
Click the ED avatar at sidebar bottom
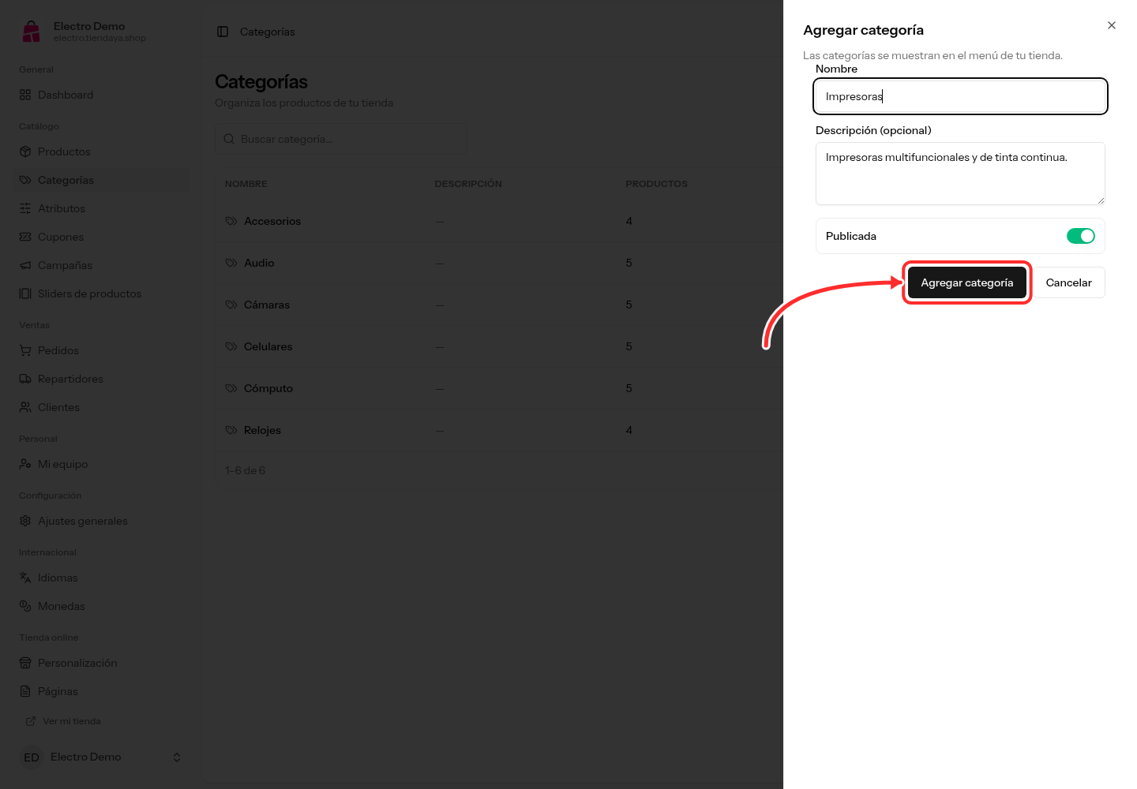32,757
